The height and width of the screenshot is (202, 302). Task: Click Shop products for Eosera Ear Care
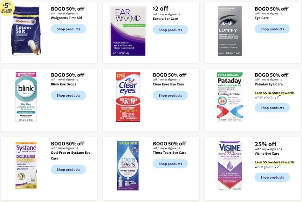(170, 30)
